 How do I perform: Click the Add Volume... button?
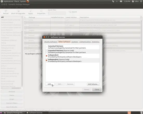(x=93, y=84)
